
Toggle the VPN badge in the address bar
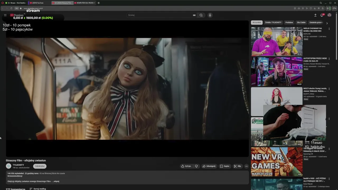click(17, 8)
